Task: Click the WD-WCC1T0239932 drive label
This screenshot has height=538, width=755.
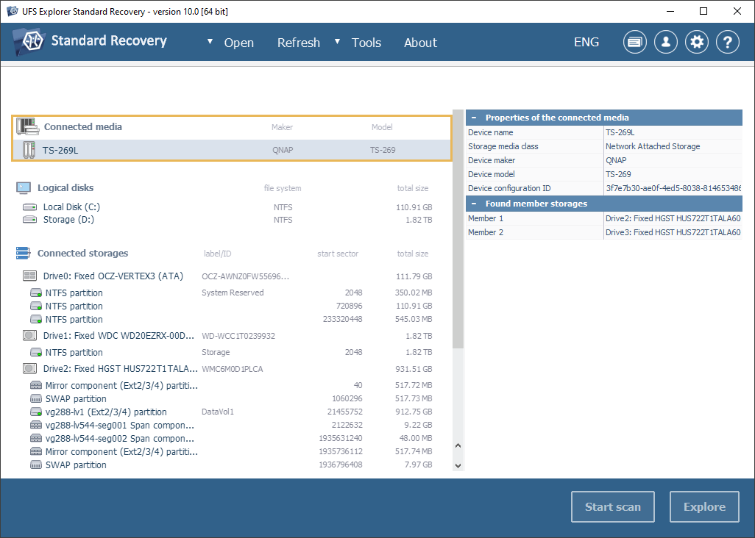Action: (x=238, y=336)
